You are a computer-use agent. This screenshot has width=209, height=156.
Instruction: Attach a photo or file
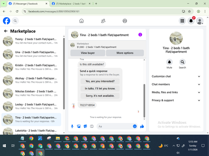[79, 126]
